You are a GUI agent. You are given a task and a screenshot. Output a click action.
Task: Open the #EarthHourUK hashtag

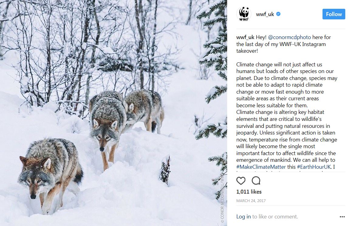[x=314, y=167]
